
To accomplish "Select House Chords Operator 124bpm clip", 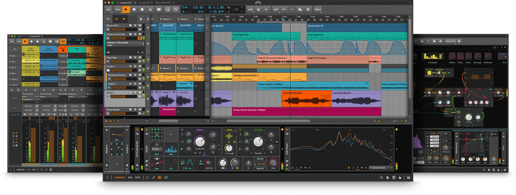I will tap(306, 111).
